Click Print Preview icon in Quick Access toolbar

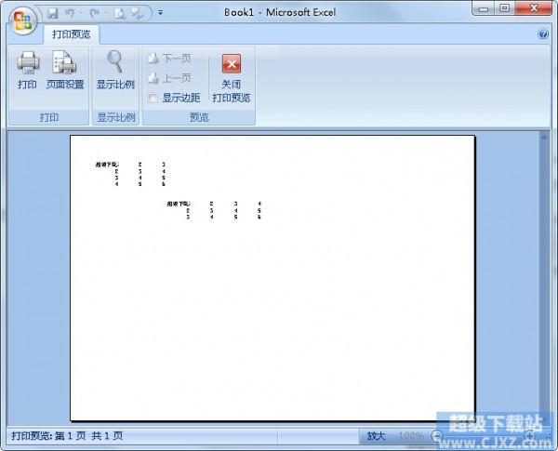coord(120,13)
